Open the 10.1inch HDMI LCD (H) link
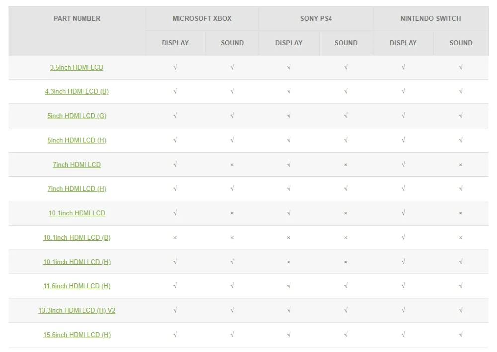 [77, 262]
